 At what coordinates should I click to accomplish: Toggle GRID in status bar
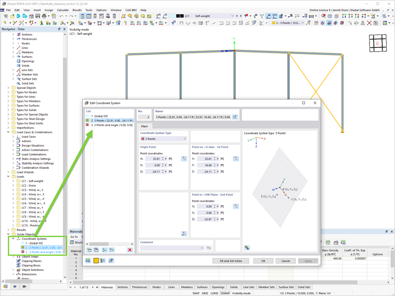click(x=205, y=293)
